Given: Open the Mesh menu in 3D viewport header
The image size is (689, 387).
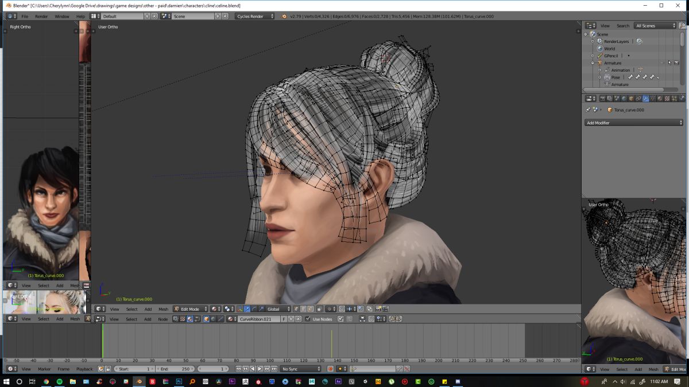Looking at the screenshot, I should pyautogui.click(x=163, y=309).
